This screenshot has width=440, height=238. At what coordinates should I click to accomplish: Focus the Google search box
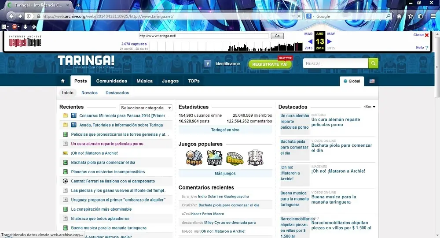coord(350,16)
